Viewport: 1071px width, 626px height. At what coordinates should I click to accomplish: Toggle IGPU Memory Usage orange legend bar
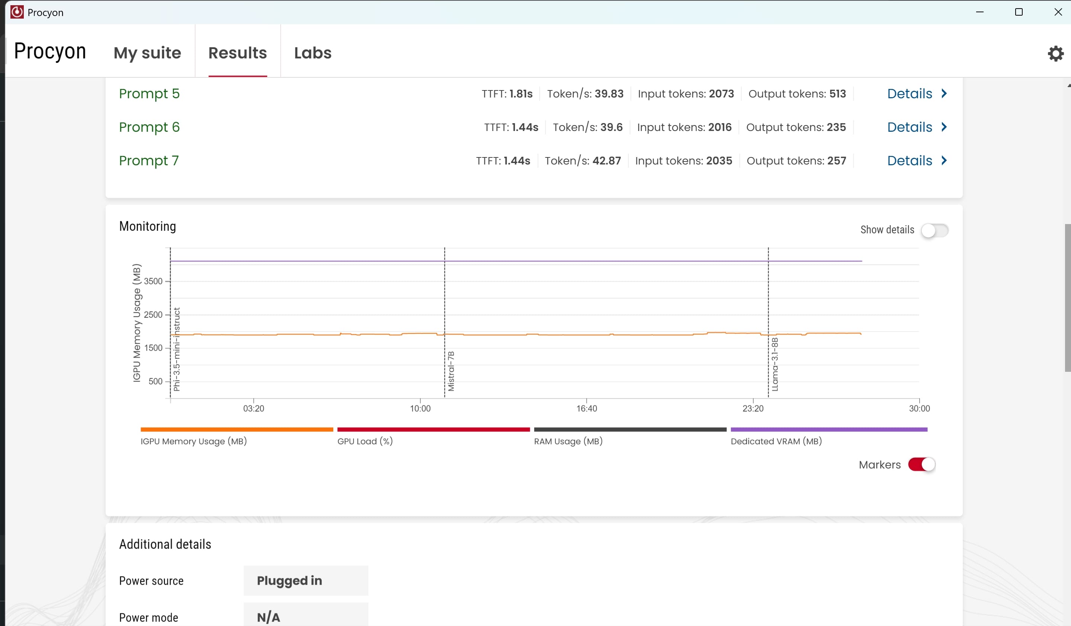pos(237,430)
